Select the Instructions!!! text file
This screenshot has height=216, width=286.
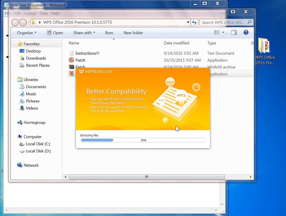[x=87, y=53]
